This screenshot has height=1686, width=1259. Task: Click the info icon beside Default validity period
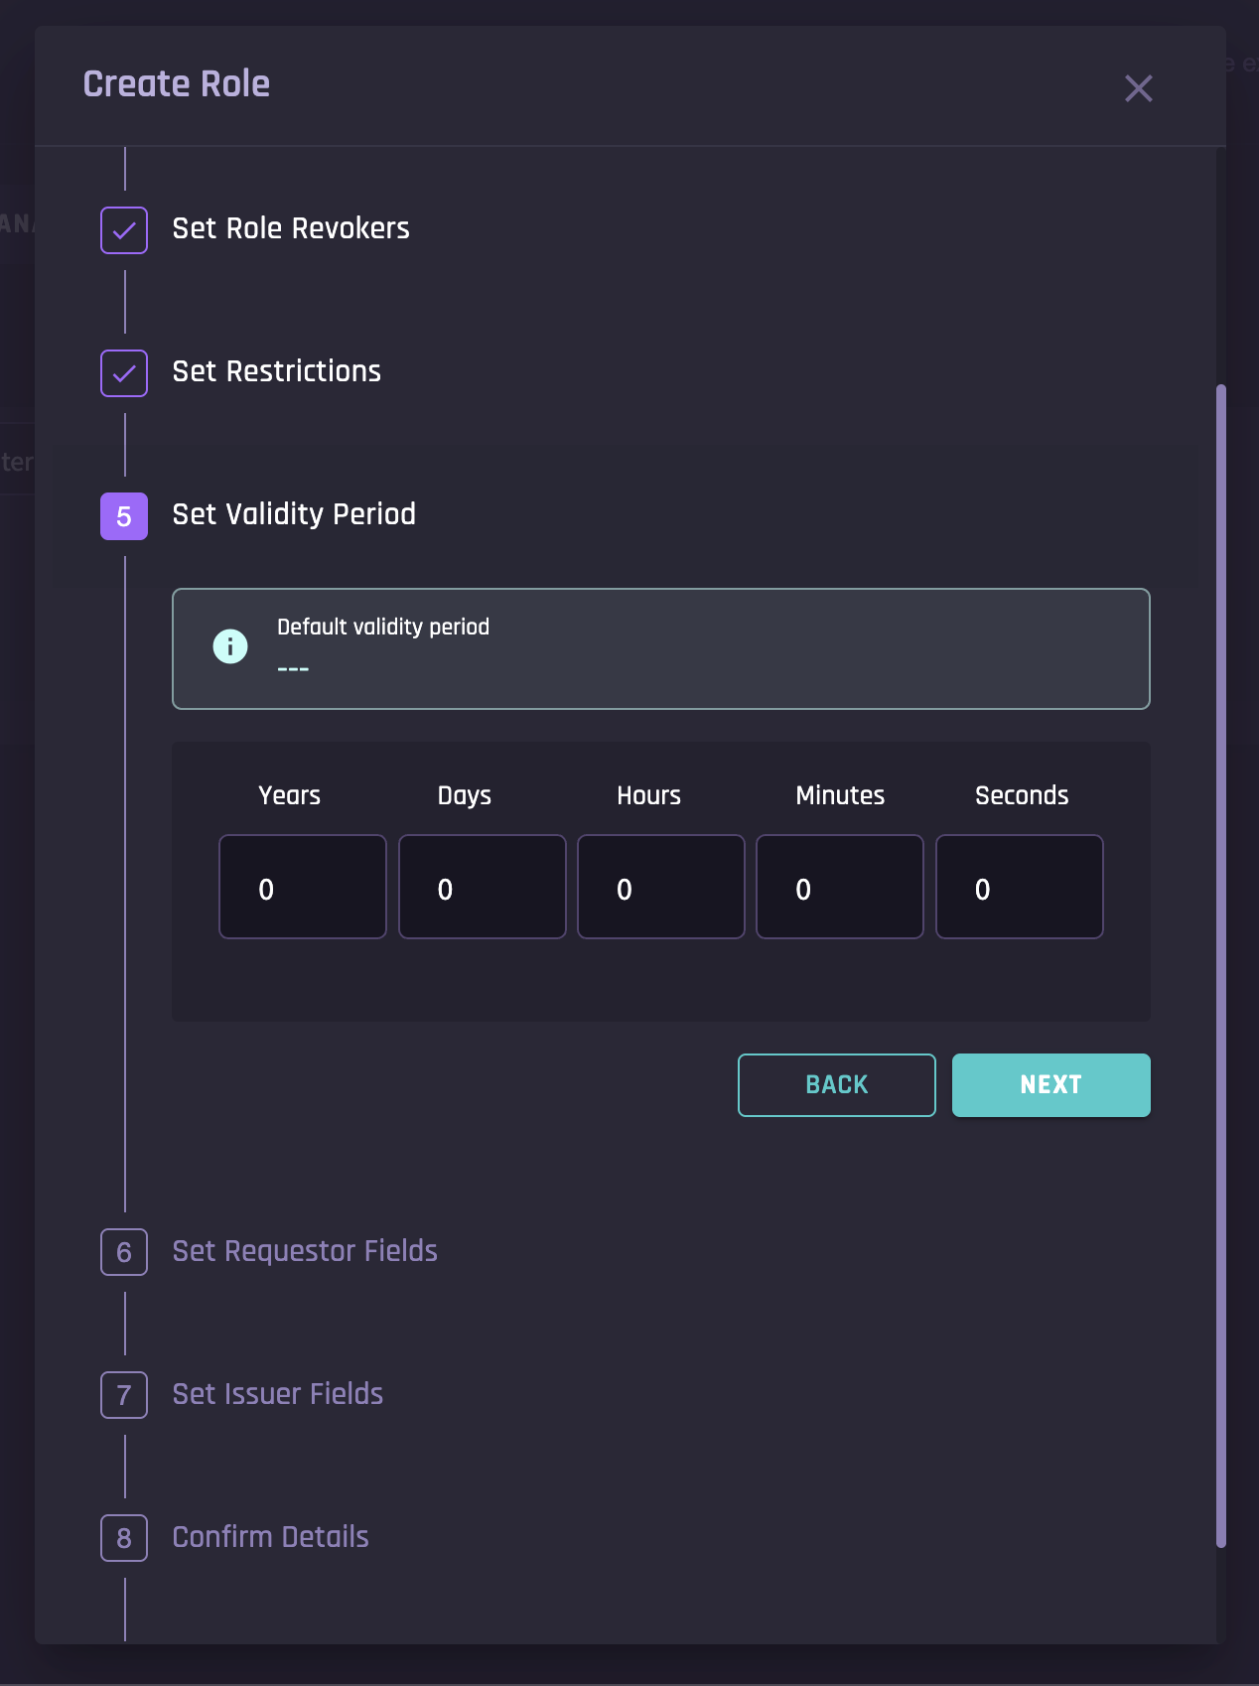(x=230, y=646)
